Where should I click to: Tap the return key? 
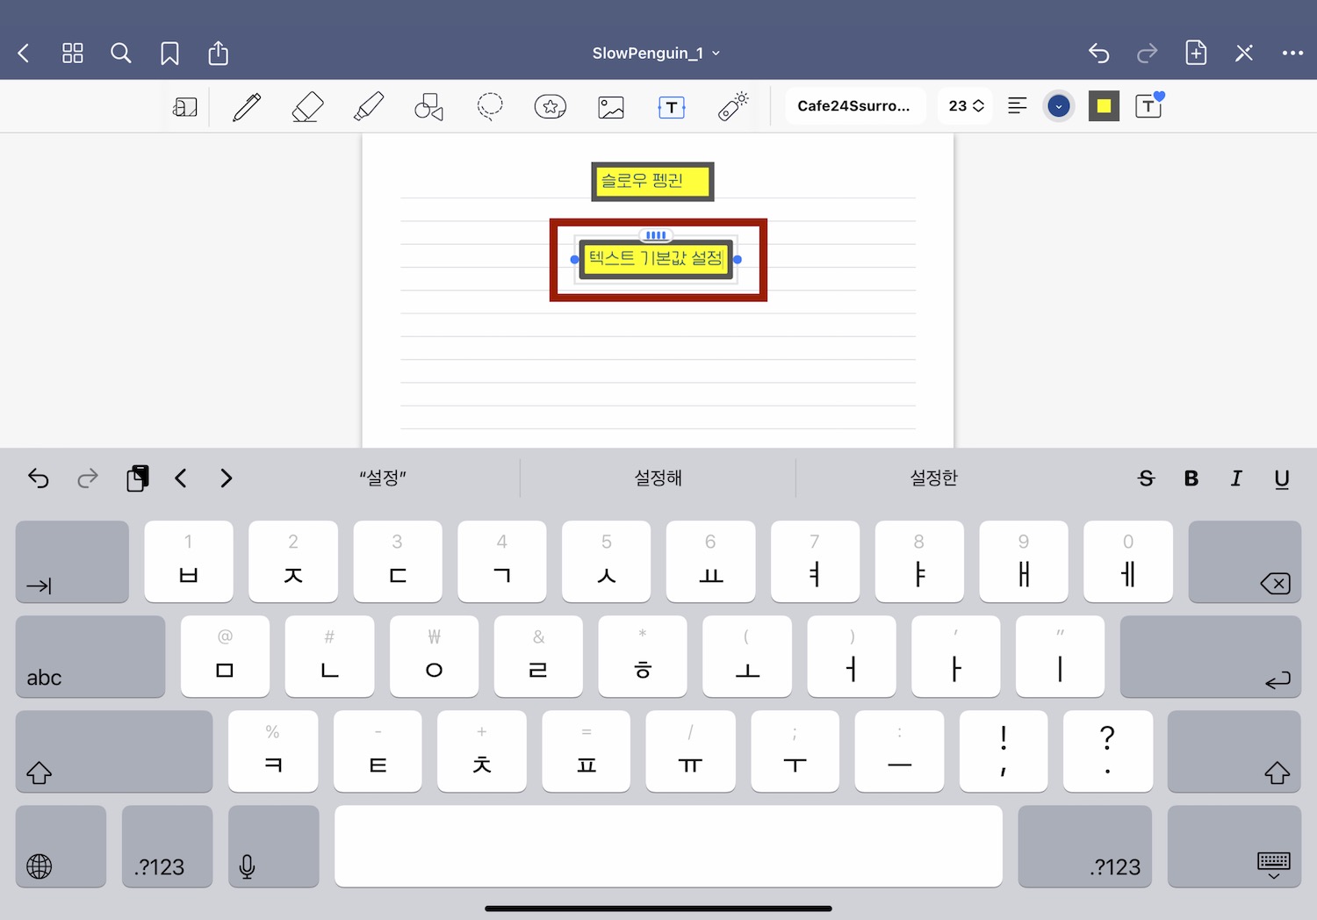click(x=1210, y=657)
